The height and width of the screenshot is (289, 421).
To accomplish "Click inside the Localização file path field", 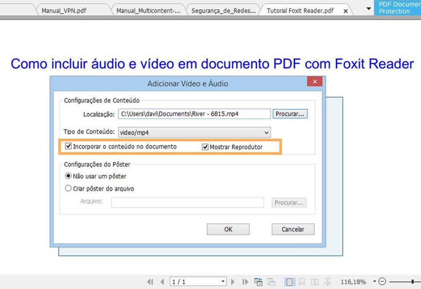I will pyautogui.click(x=194, y=113).
